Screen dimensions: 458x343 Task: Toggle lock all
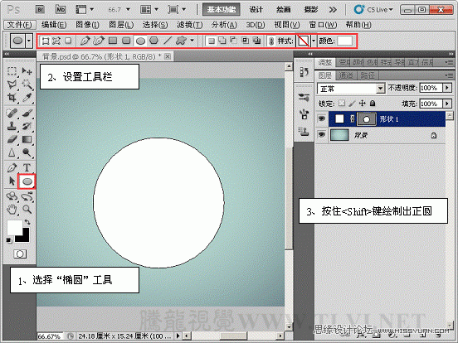(373, 104)
